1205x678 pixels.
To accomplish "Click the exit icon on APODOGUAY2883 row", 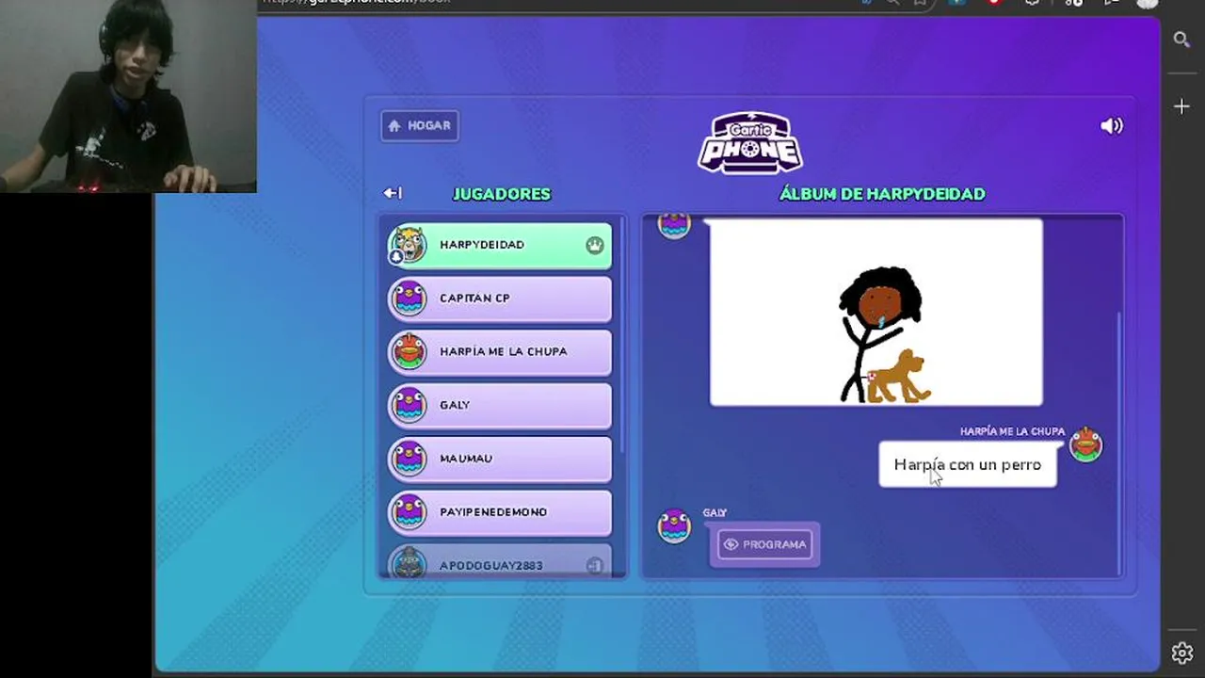I will [x=594, y=566].
